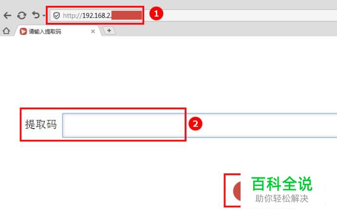The image size is (337, 220).
Task: Focus the 提取码 input field
Action: click(x=200, y=125)
